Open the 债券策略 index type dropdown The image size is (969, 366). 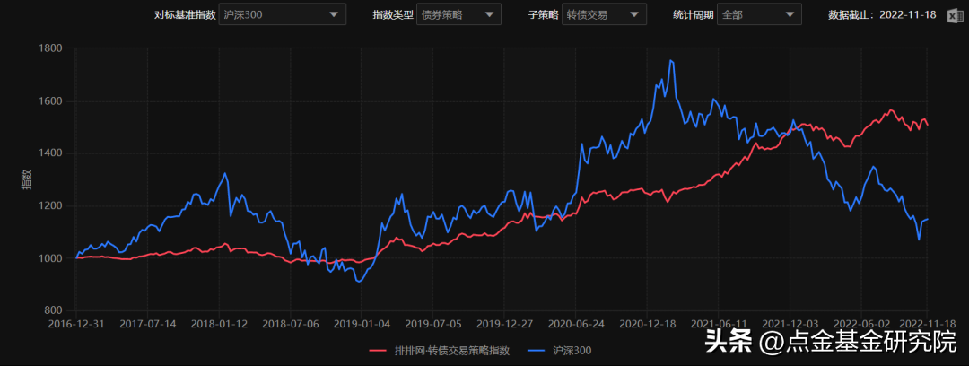click(459, 15)
